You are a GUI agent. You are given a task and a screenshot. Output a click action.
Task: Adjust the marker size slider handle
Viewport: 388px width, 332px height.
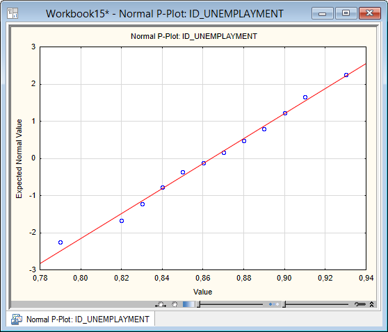[x=284, y=304]
